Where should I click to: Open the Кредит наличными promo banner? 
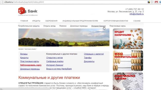[x=128, y=39]
